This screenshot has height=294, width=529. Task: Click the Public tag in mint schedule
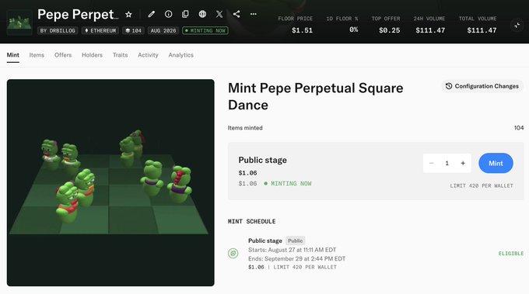point(295,240)
